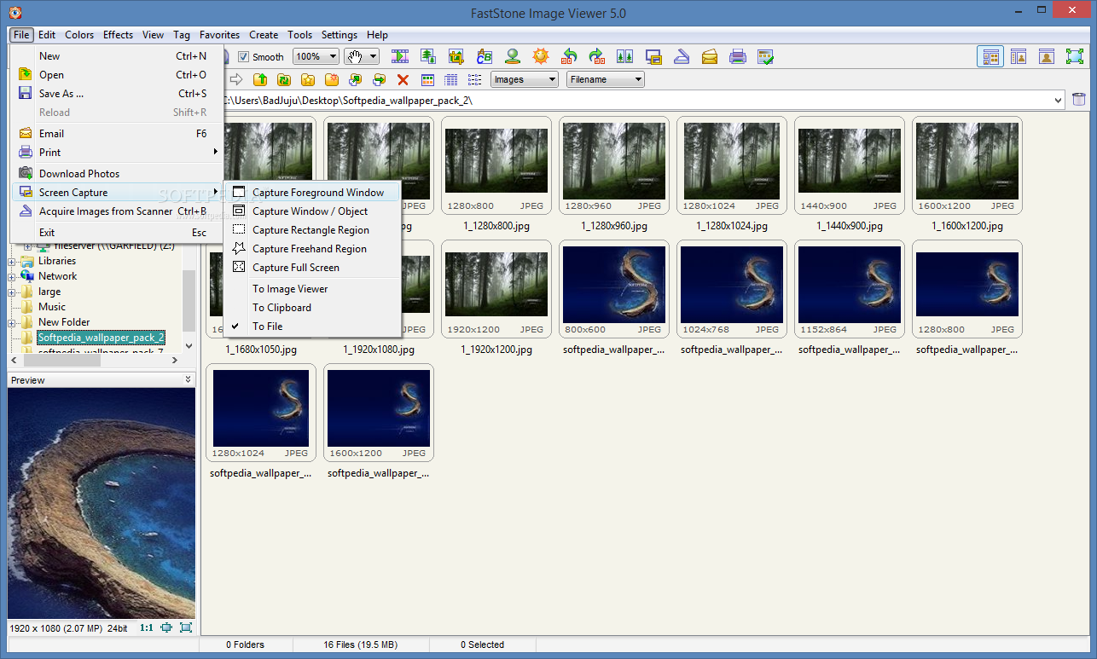Collapse the Preview panel with chevron button
This screenshot has width=1097, height=659.
pos(188,380)
